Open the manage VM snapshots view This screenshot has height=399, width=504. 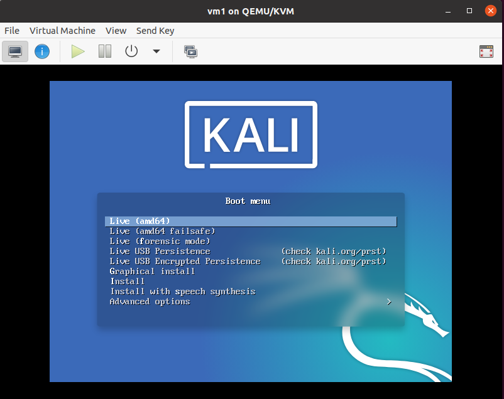click(x=190, y=51)
